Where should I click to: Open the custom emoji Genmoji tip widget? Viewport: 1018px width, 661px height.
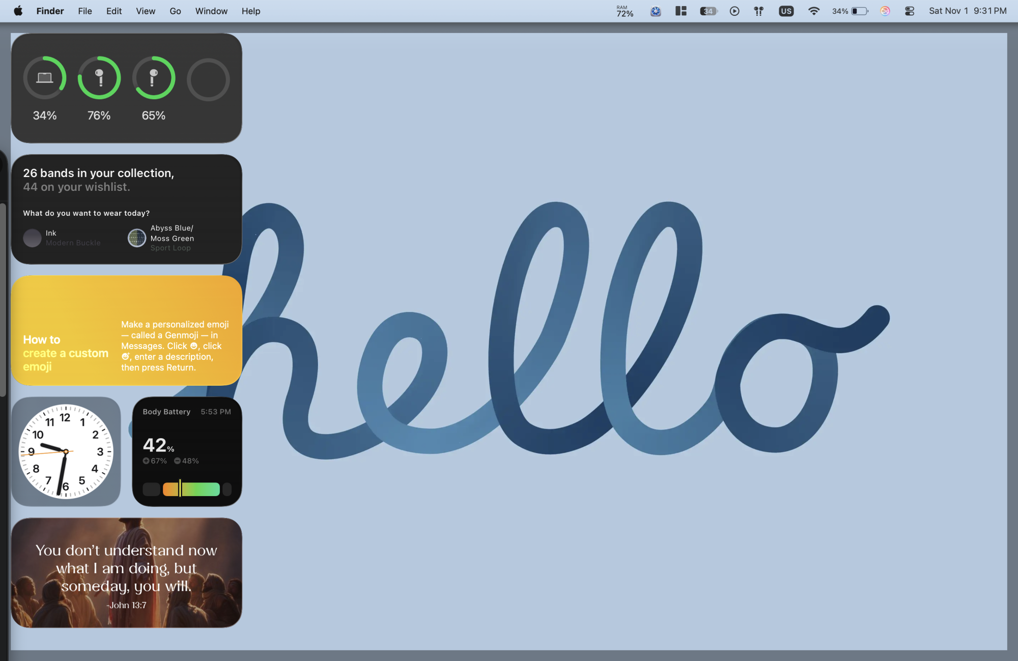pyautogui.click(x=126, y=331)
